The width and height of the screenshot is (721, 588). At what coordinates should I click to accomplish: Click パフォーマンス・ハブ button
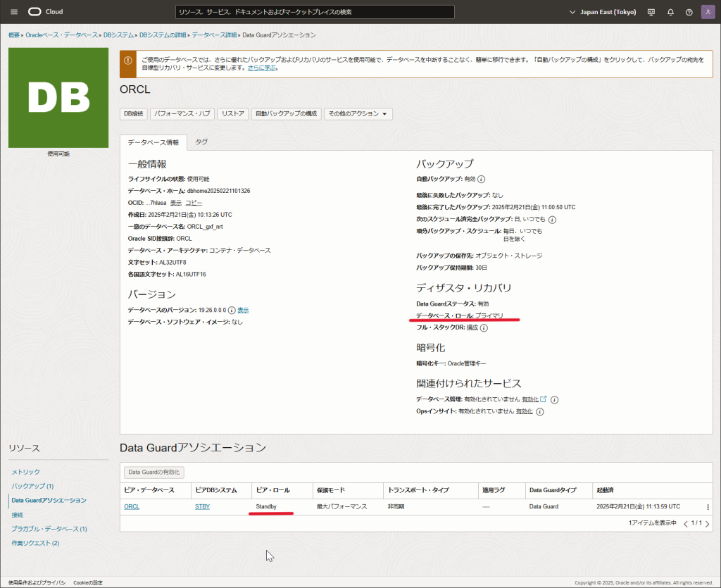coord(182,113)
